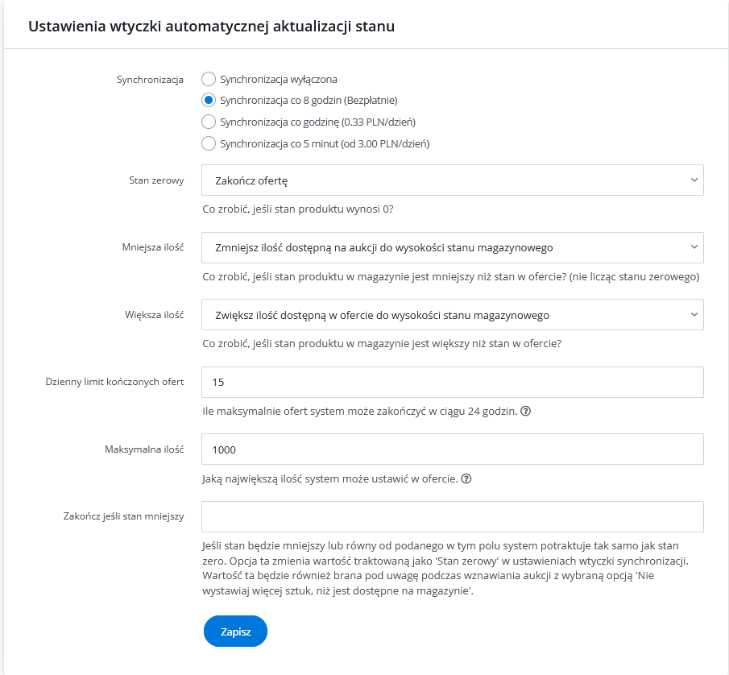Select 'Synchronizacja co 8 godzin' radio option
The height and width of the screenshot is (675, 729).
tap(209, 101)
